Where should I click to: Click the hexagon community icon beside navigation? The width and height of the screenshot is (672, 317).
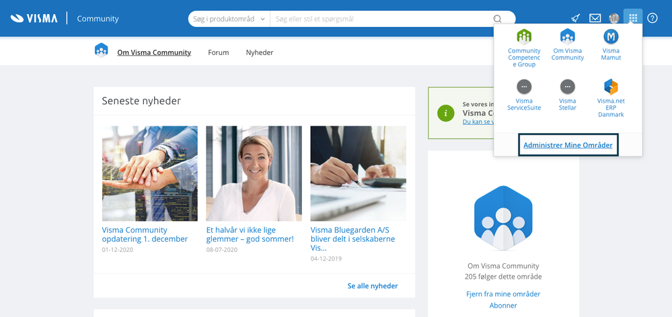tap(101, 50)
